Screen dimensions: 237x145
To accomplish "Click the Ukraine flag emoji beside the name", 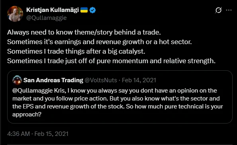I will tap(84, 10).
